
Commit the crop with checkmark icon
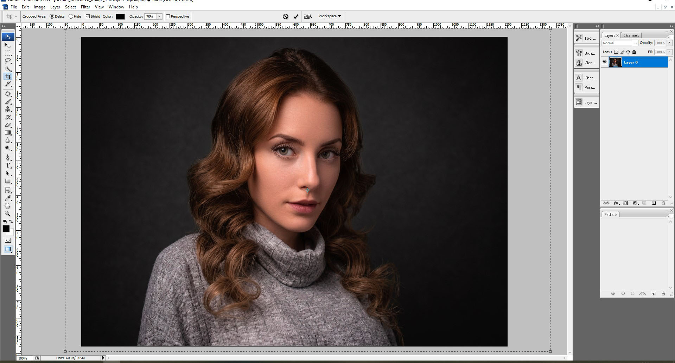point(296,16)
